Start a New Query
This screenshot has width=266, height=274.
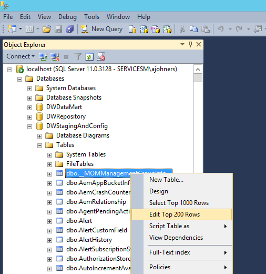101,29
